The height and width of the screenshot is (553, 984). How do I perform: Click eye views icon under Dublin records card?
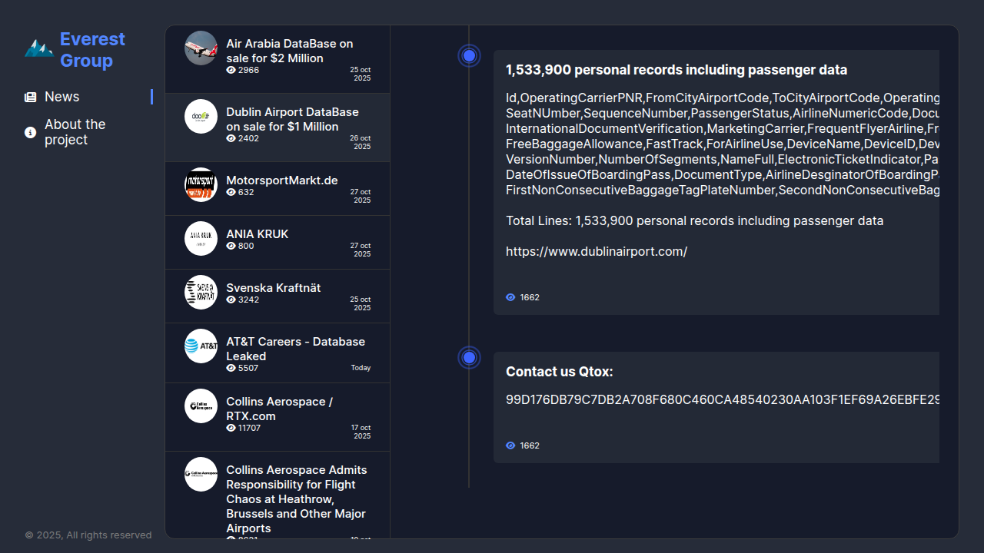(510, 297)
